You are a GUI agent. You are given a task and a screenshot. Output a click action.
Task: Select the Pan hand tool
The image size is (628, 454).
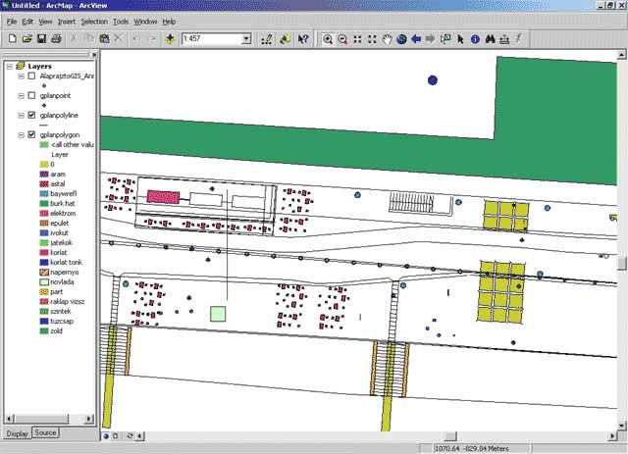pyautogui.click(x=388, y=39)
